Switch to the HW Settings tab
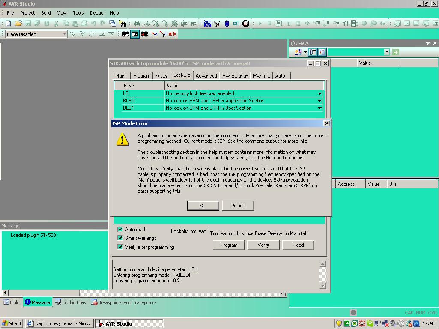 pyautogui.click(x=235, y=76)
